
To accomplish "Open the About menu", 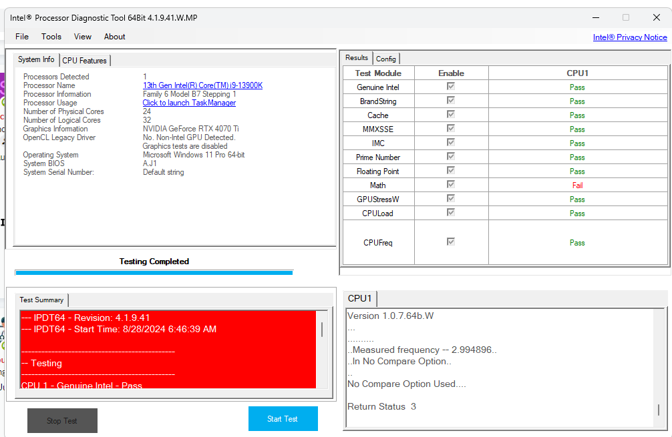I will pos(114,37).
